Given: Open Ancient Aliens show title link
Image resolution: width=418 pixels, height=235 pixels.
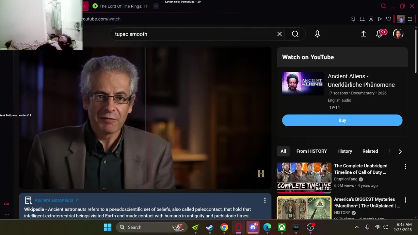Looking at the screenshot, I should (x=361, y=81).
